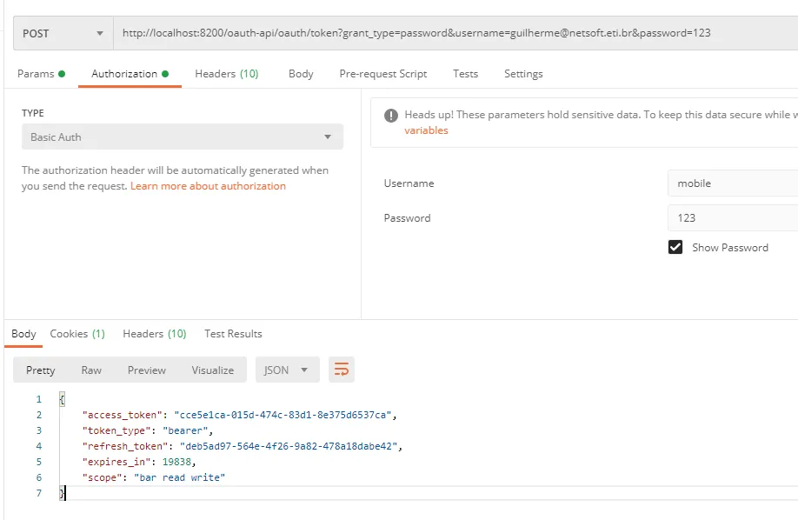Switch to Pre-request Script tab
Image resolution: width=798 pixels, height=520 pixels.
click(x=383, y=74)
